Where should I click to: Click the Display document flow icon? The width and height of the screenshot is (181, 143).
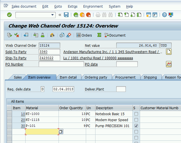pos(9,35)
